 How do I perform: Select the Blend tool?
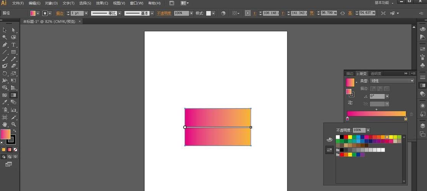coord(13,102)
